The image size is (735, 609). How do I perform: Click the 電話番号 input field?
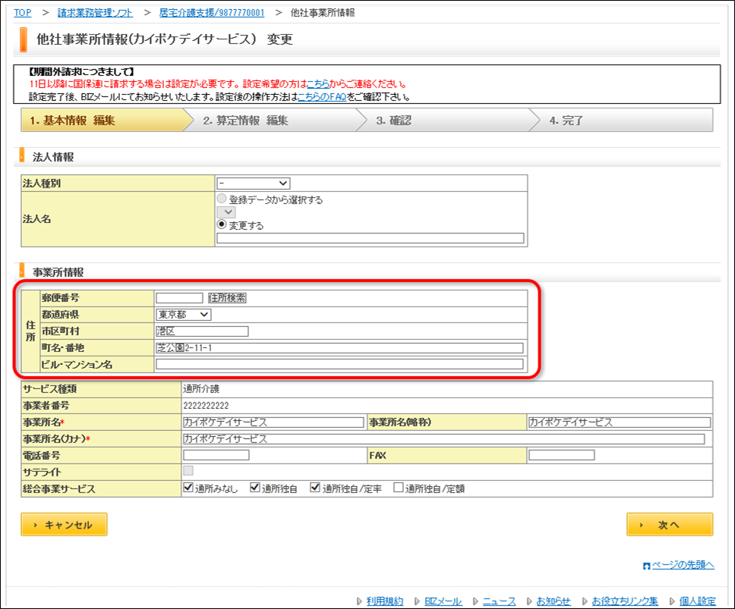point(216,455)
